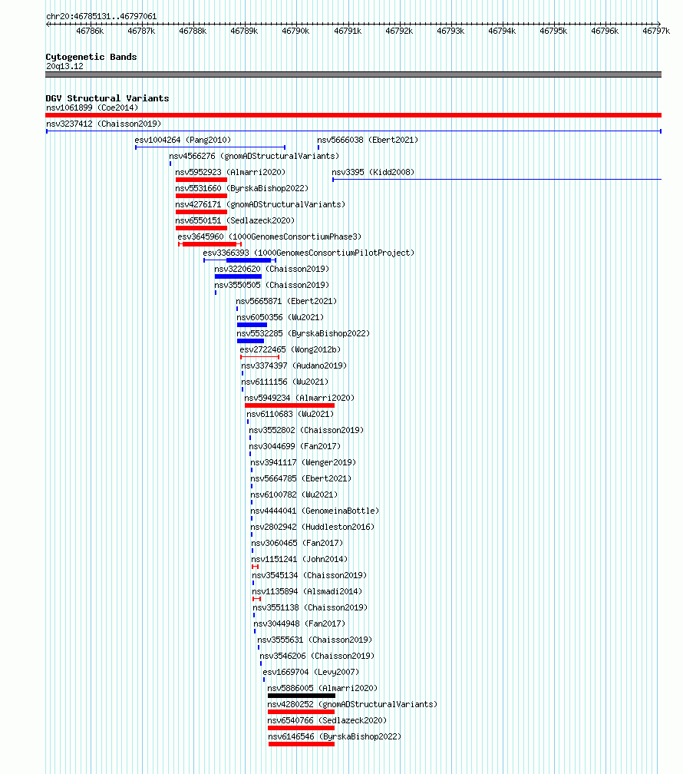This screenshot has height=774, width=683.
Task: Click the 20q13.12 cytogenetic band bar
Action: point(353,74)
